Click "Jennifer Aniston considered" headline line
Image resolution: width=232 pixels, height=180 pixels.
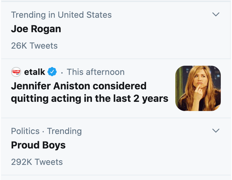click(x=78, y=86)
